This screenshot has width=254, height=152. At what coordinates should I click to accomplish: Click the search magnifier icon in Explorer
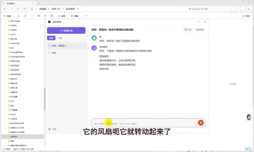[x=248, y=9]
